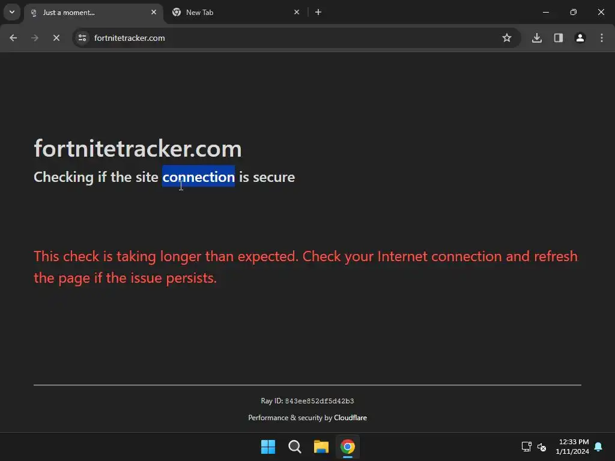Open the Chrome profile icon

[x=580, y=38]
